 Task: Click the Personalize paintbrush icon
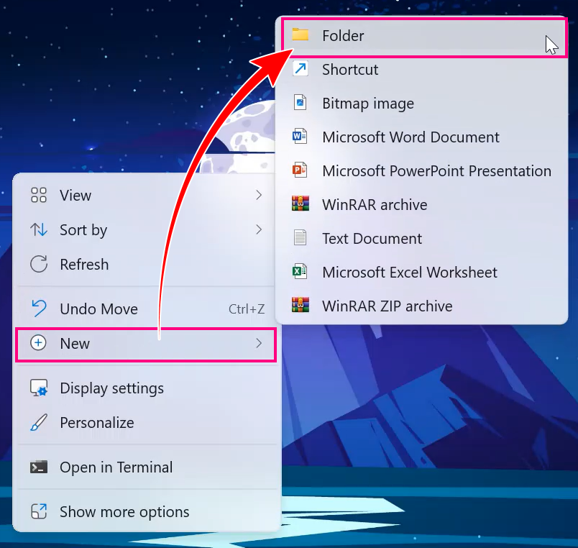(39, 423)
